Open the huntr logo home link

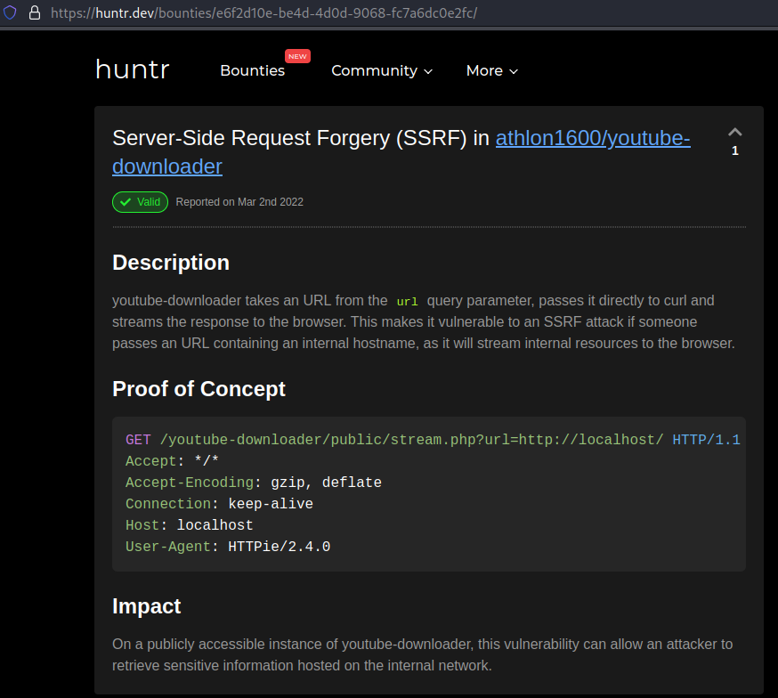(x=133, y=69)
